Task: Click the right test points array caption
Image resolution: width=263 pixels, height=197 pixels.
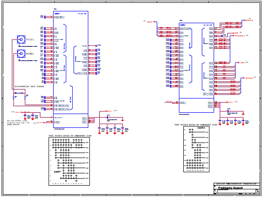Action: pos(196,125)
